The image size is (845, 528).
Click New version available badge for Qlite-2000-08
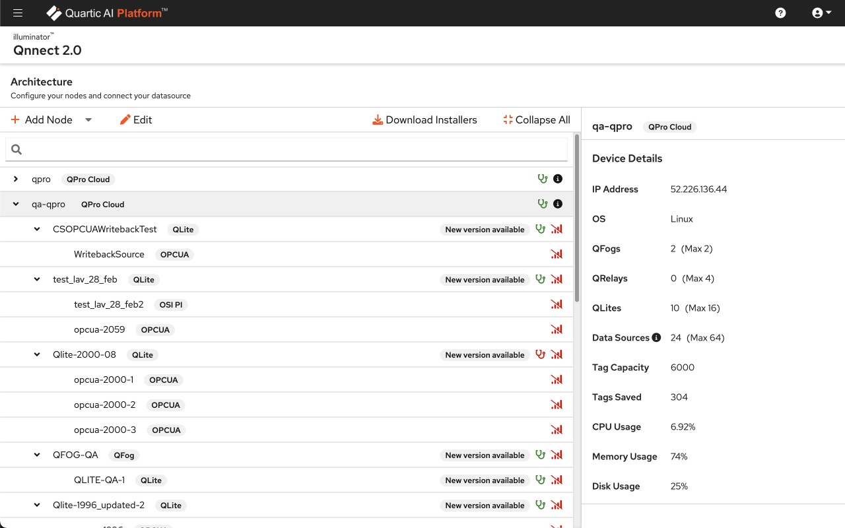(485, 355)
